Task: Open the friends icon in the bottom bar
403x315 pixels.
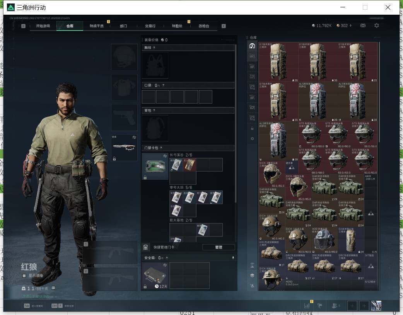Action: point(335,306)
